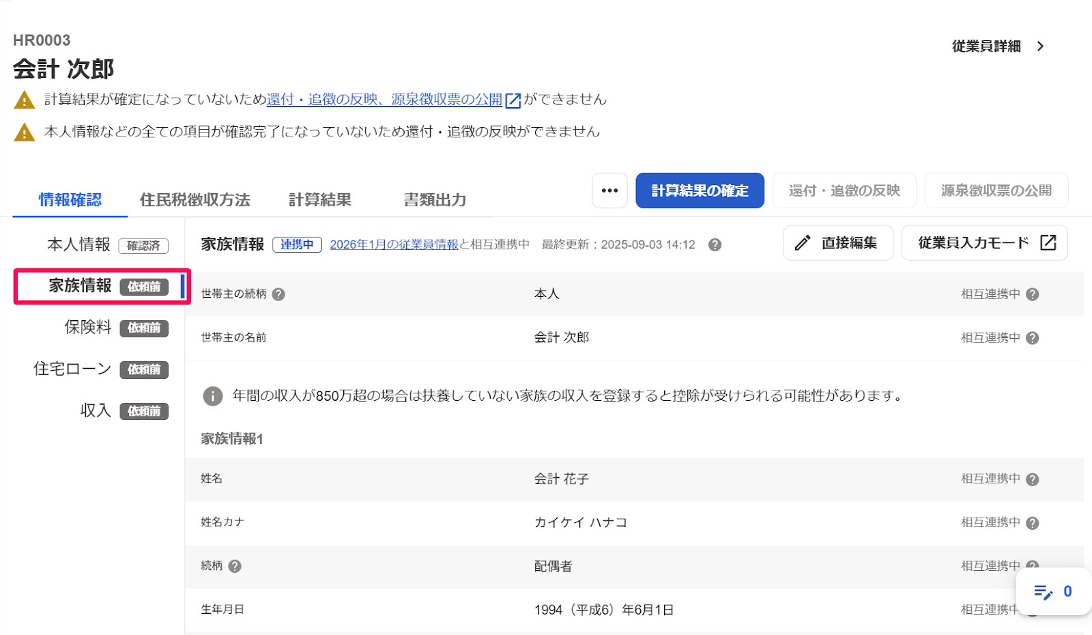Click the birthdate 1994（平成6）年6月1日

click(x=604, y=610)
